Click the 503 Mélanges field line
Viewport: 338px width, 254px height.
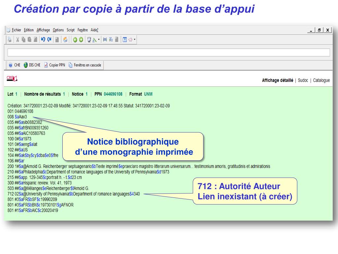coord(48,188)
